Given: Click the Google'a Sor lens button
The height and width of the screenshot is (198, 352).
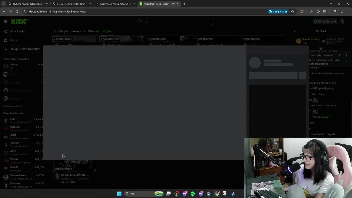Looking at the screenshot, I should (x=278, y=12).
